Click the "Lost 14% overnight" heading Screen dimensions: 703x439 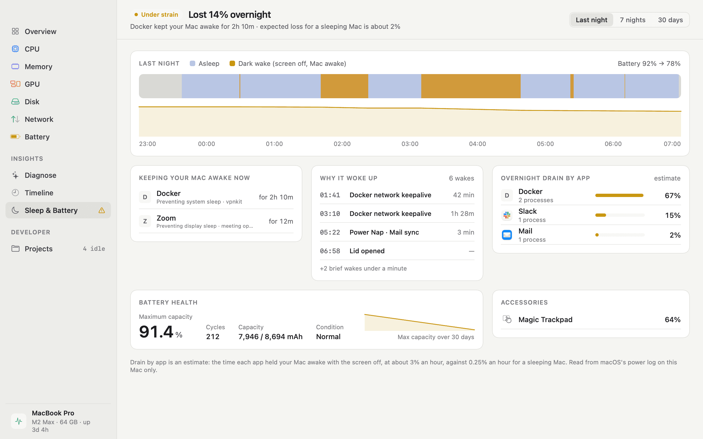pos(230,15)
